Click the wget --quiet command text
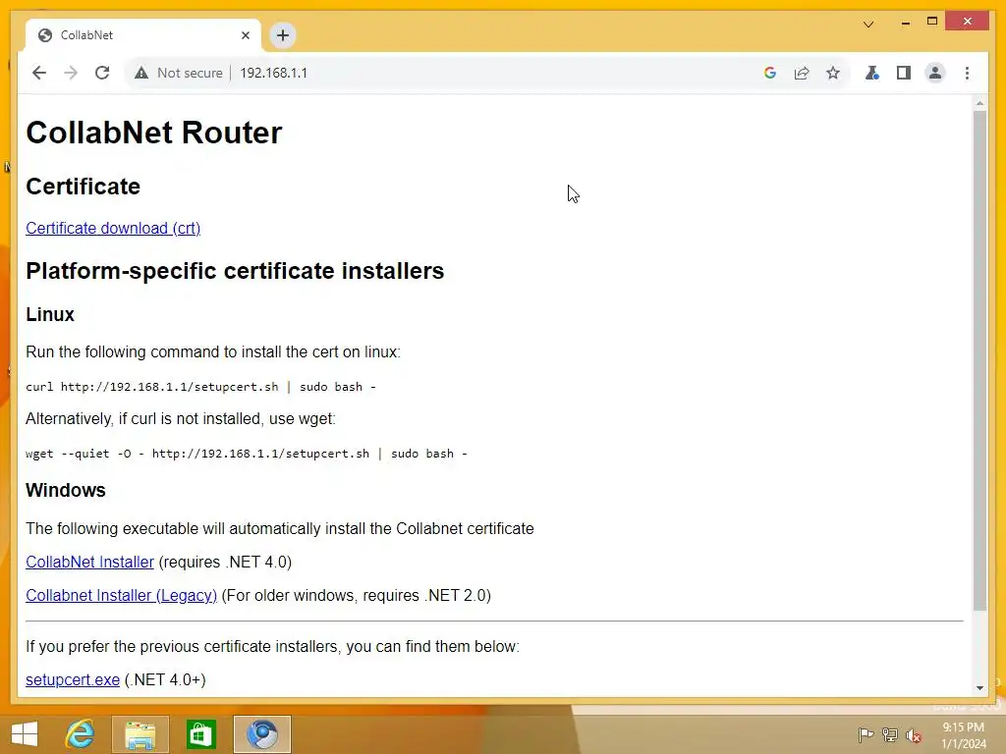This screenshot has height=754, width=1006. [x=247, y=454]
